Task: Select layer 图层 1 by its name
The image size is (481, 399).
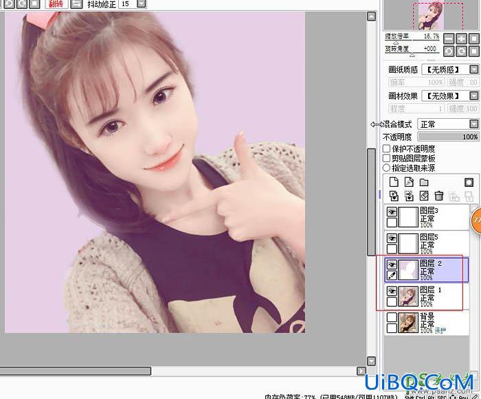Action: (431, 290)
